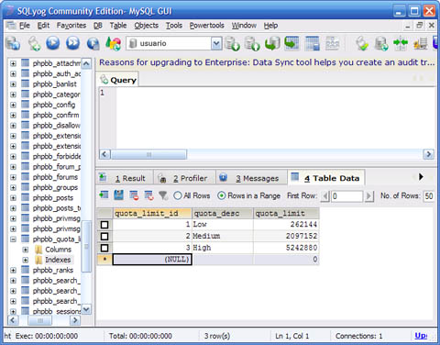The height and width of the screenshot is (345, 440).
Task: Click the copy database to other host icon
Action: click(272, 43)
